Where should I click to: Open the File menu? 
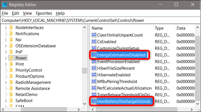[x=5, y=13]
